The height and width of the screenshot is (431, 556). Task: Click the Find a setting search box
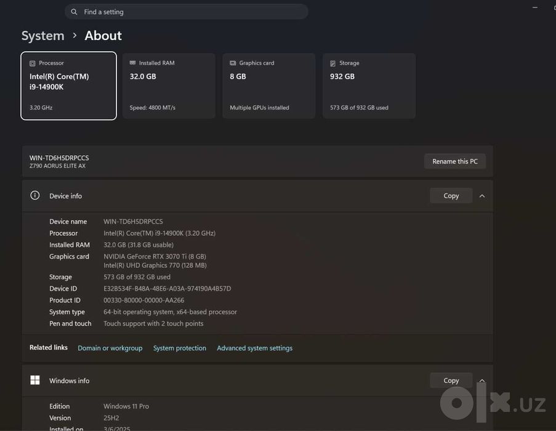coord(186,12)
